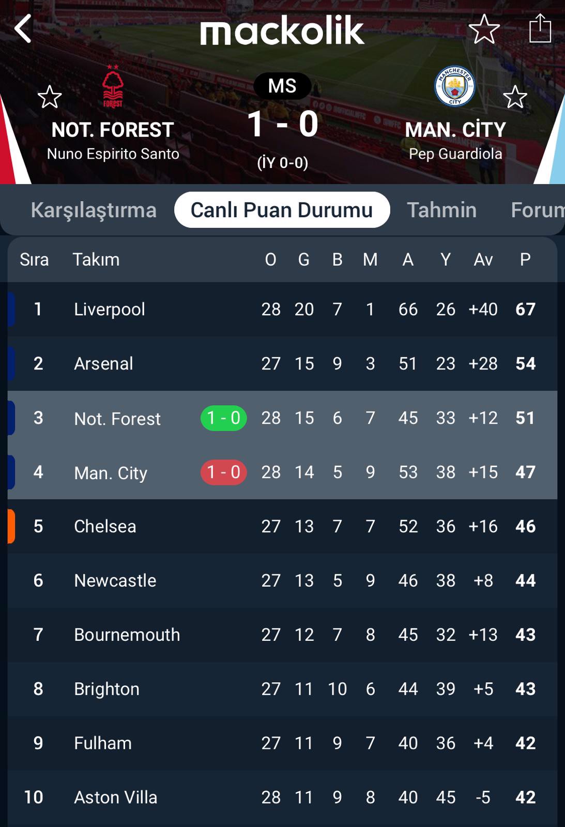Toggle favorite star beside Not. Forest

pos(50,97)
